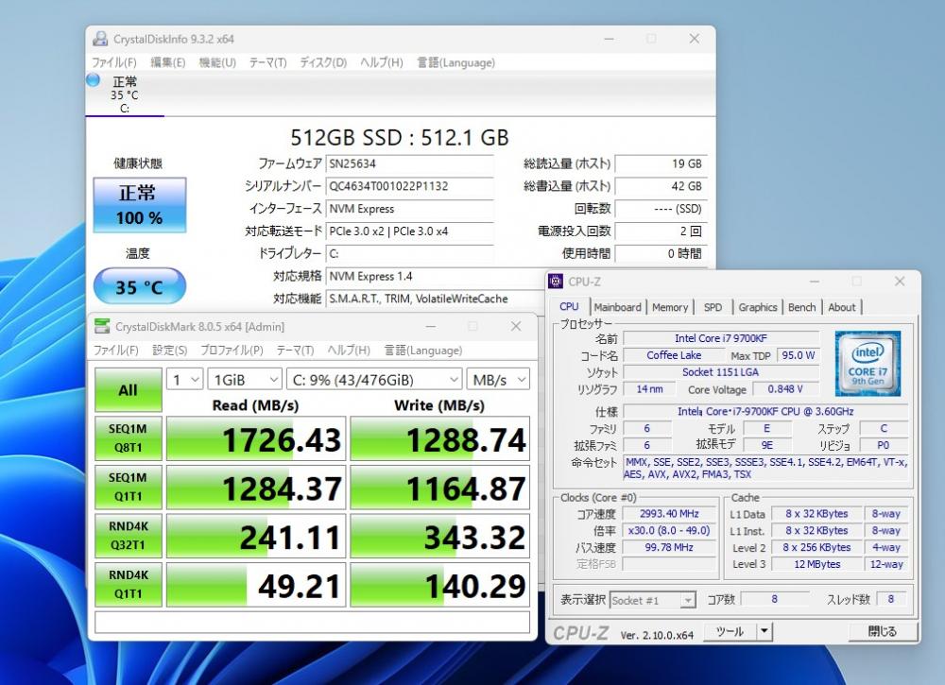Click the CrystalDiskInfo title bar icon

[x=100, y=39]
